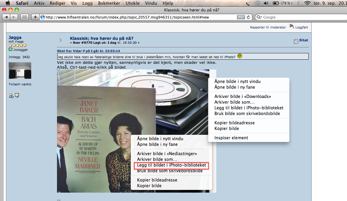Open the battery status showing 79 %
Viewport: 347px width, 201px height.
tap(283, 3)
